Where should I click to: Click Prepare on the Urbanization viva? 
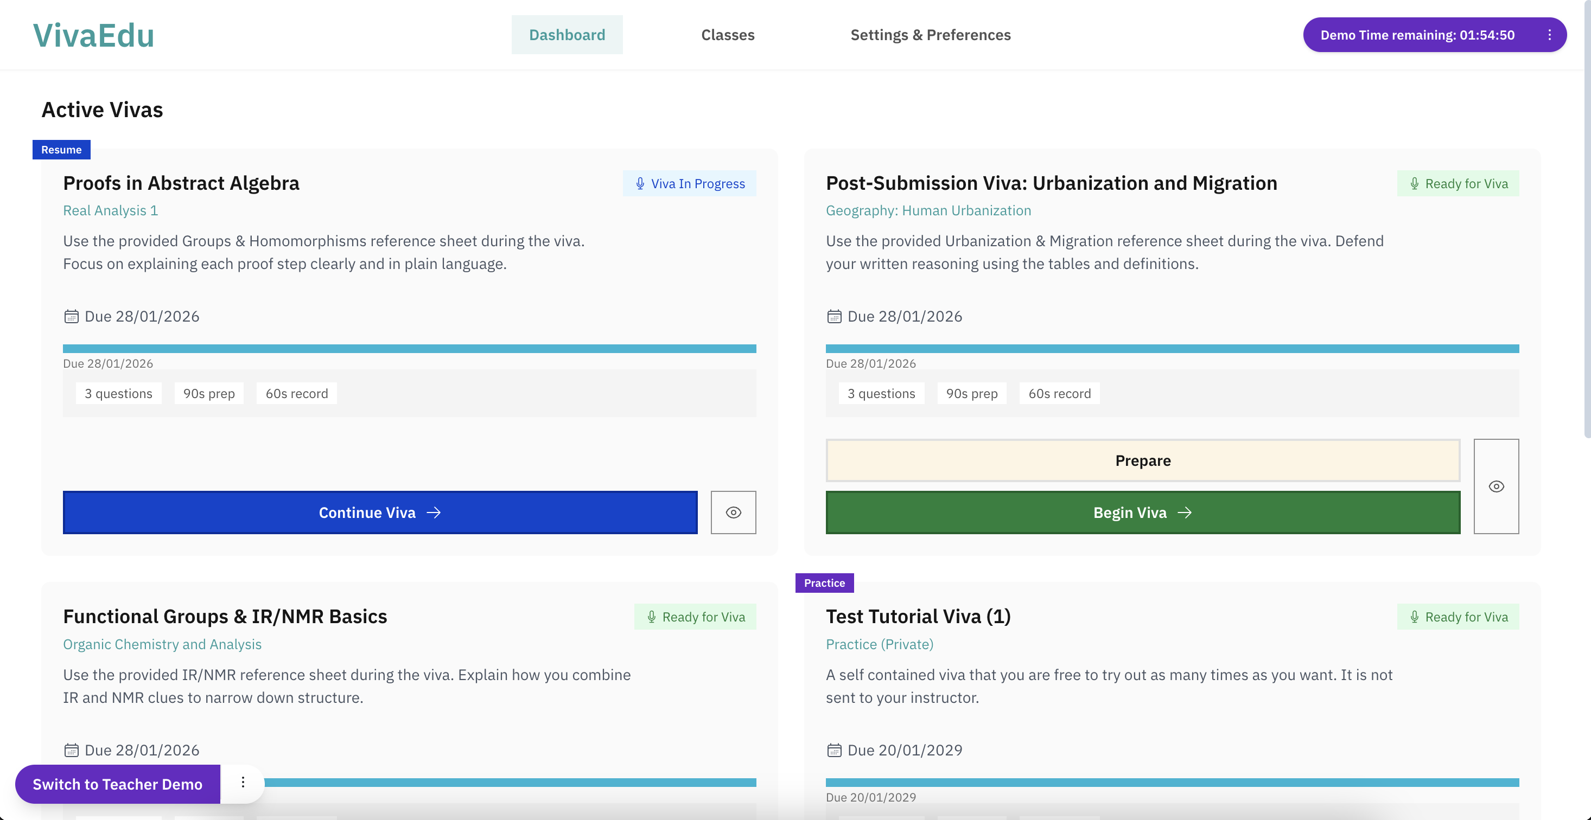(1142, 460)
